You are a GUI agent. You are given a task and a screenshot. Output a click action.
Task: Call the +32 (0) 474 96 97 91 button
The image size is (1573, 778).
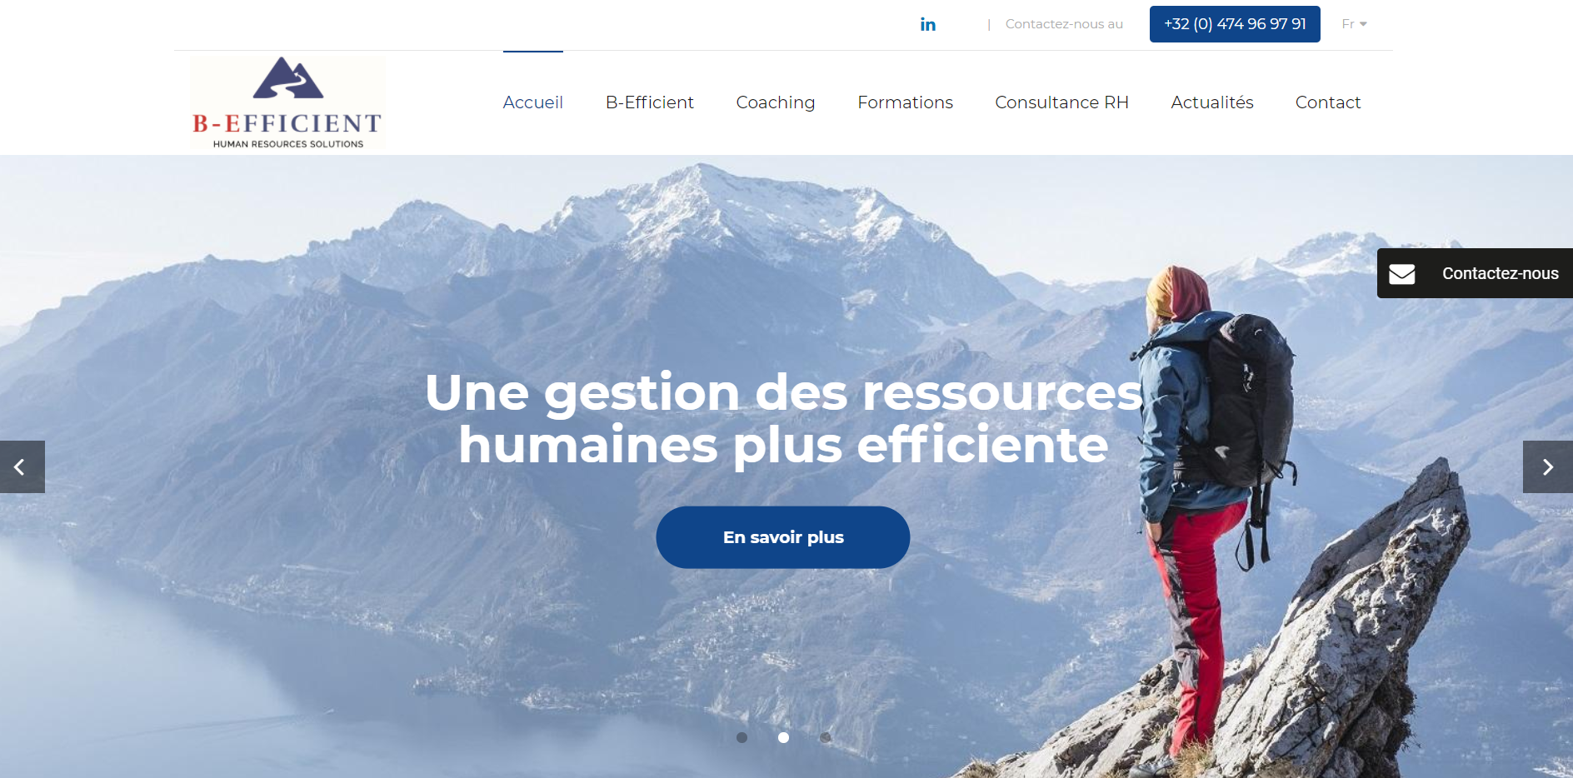point(1235,24)
